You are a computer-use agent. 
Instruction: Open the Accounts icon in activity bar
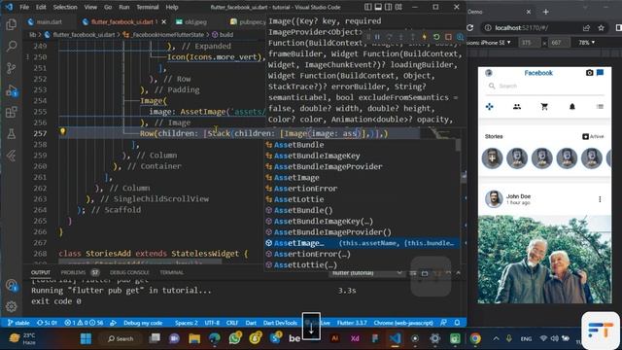(x=11, y=285)
